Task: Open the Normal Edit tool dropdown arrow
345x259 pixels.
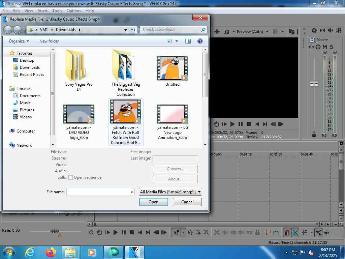Action: tap(183, 232)
